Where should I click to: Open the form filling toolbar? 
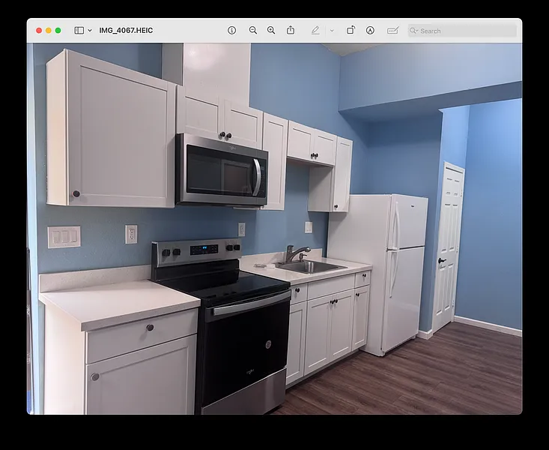tap(393, 31)
